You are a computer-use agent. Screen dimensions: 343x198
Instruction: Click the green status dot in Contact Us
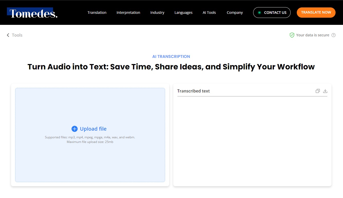click(x=259, y=13)
